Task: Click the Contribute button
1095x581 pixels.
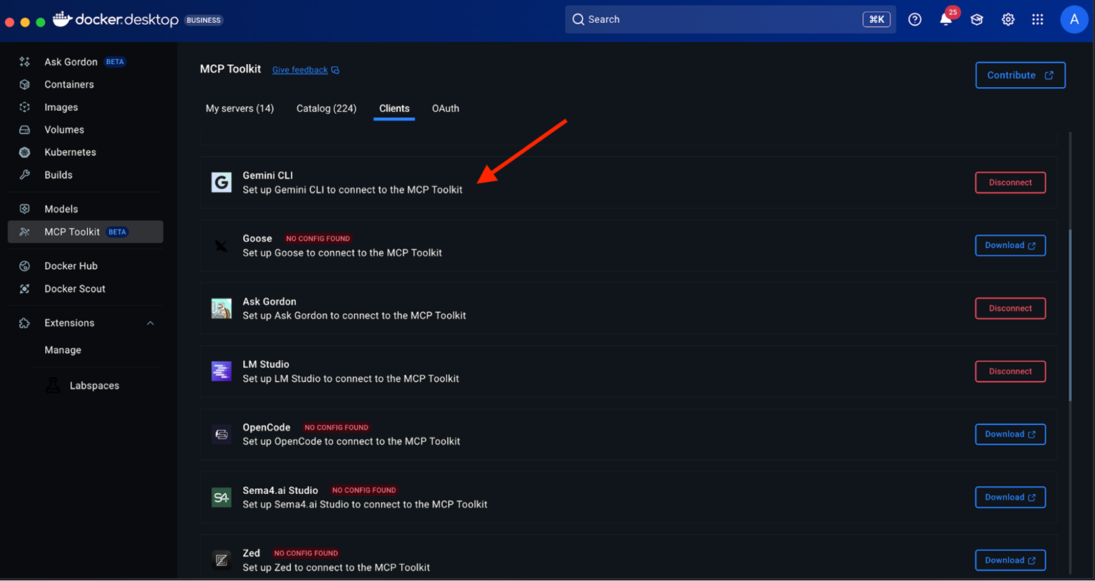Action: point(1019,75)
